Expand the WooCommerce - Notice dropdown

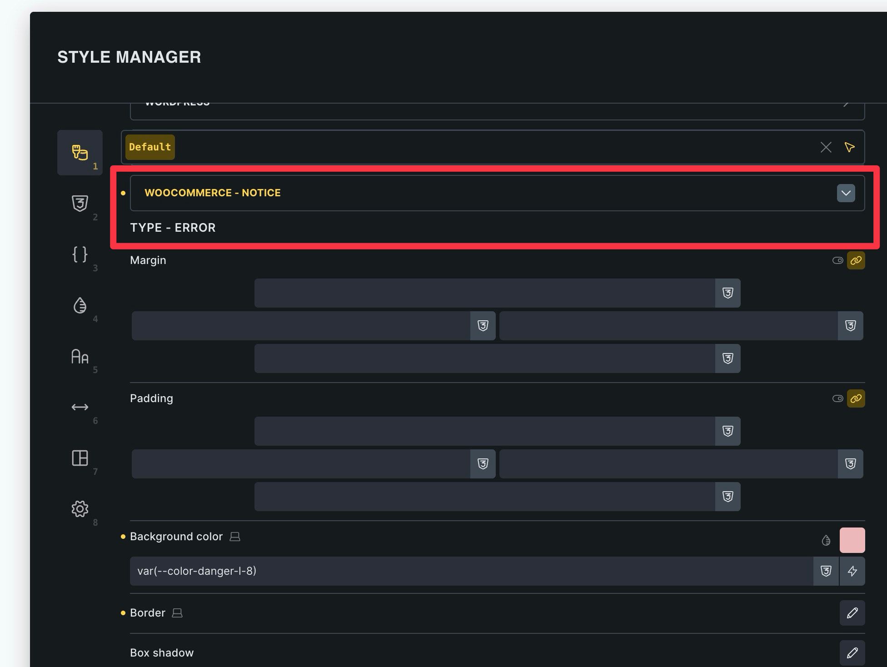pyautogui.click(x=846, y=193)
